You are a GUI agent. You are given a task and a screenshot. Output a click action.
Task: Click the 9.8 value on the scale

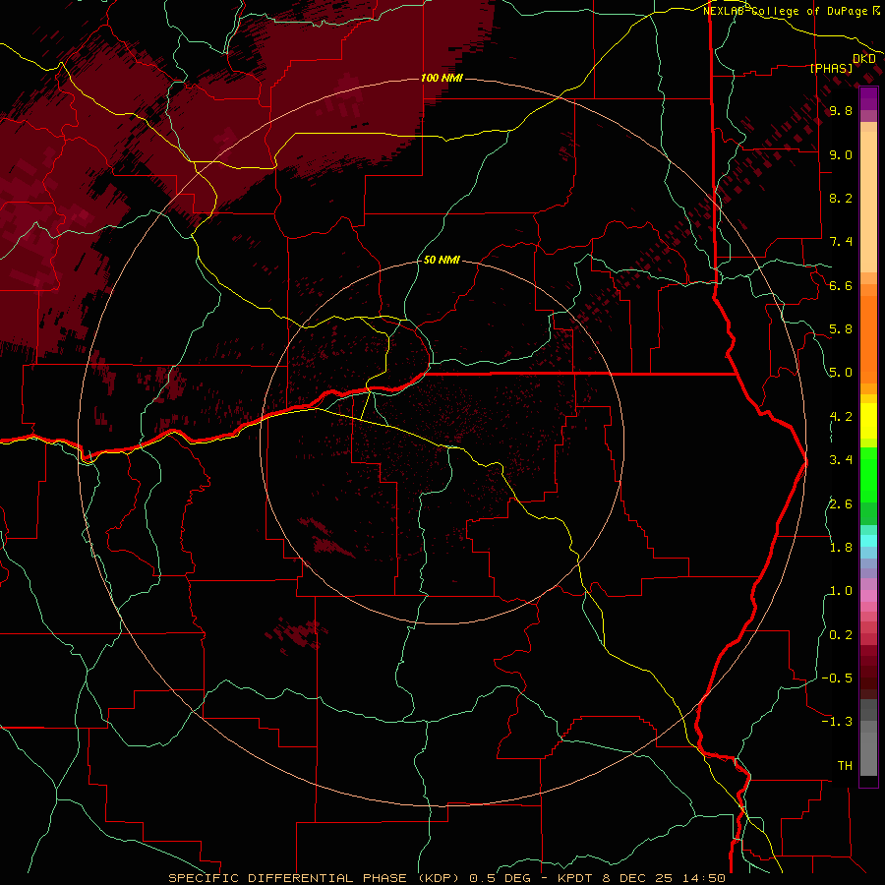pyautogui.click(x=841, y=110)
